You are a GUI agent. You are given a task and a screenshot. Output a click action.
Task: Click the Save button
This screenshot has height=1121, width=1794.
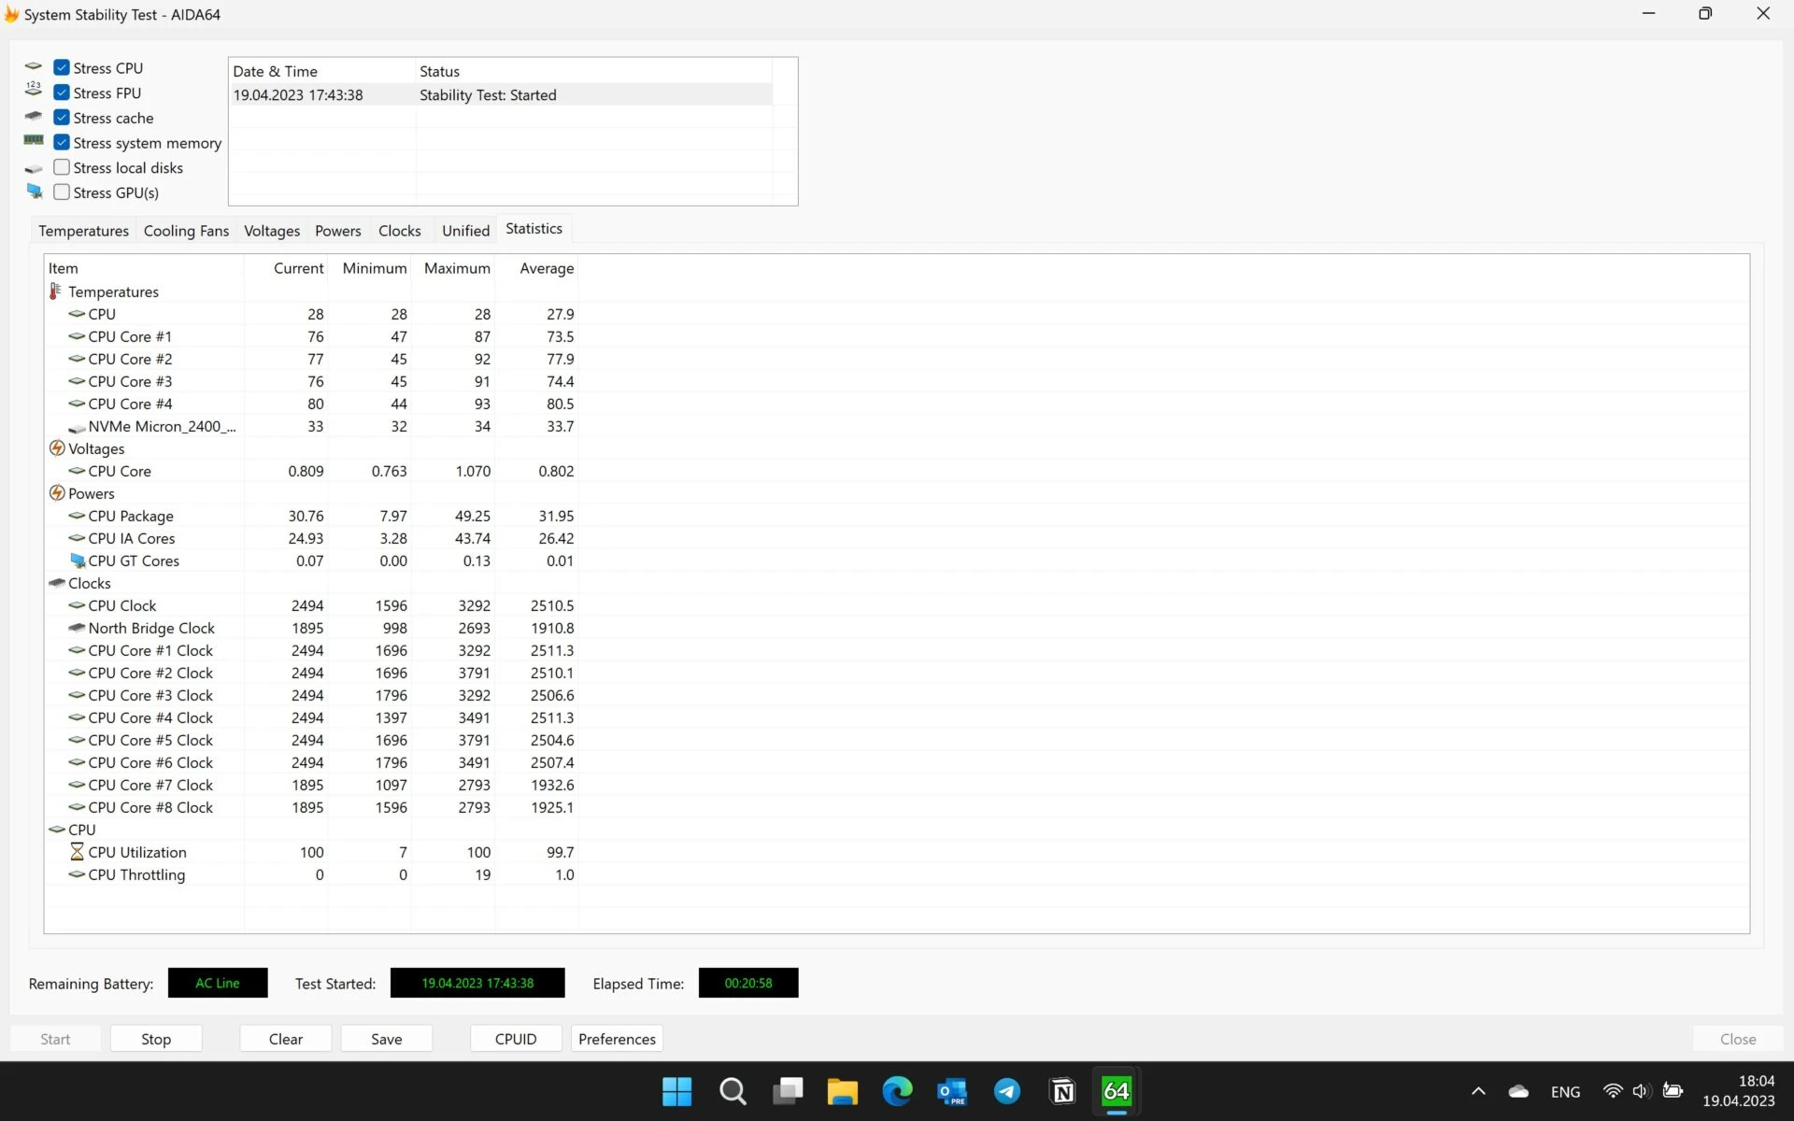387,1039
